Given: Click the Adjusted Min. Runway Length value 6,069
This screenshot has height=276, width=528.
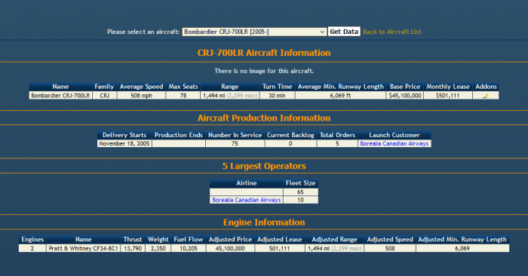Looking at the screenshot, I should pyautogui.click(x=462, y=248).
